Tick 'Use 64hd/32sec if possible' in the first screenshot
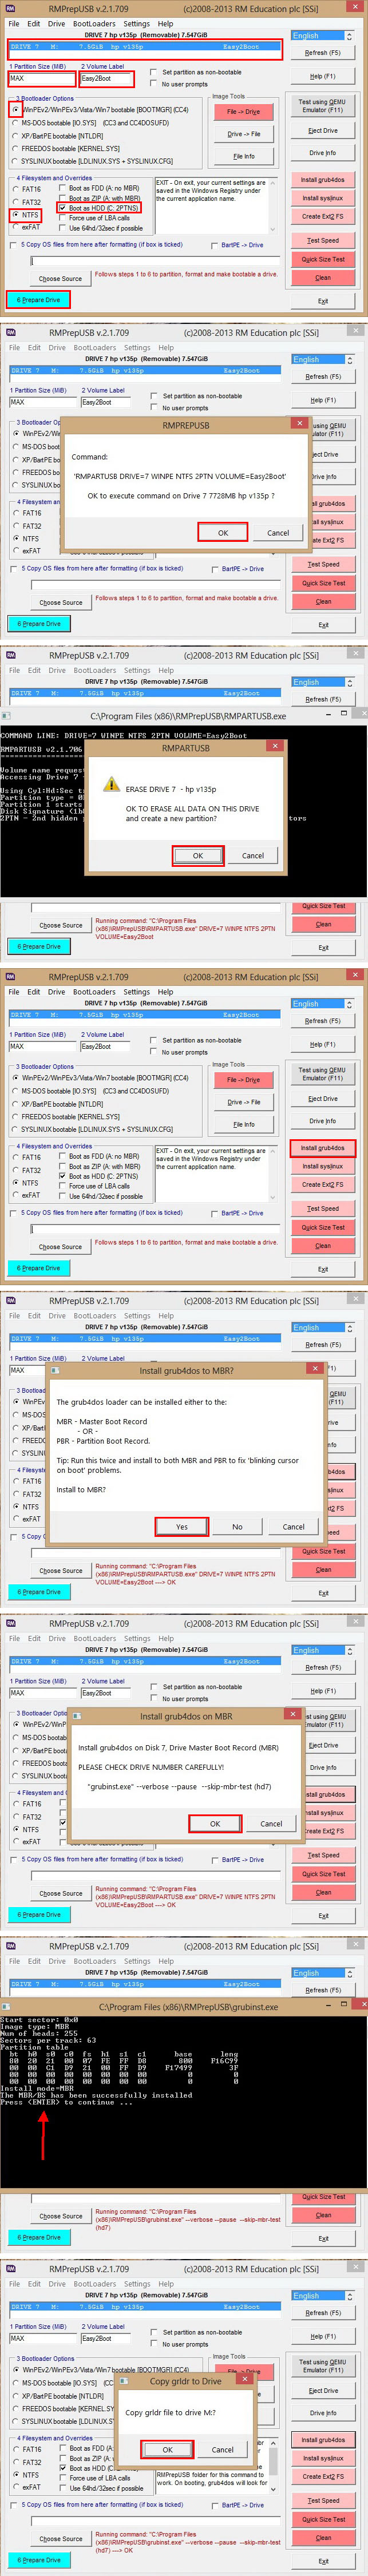368x2576 pixels. click(x=63, y=228)
